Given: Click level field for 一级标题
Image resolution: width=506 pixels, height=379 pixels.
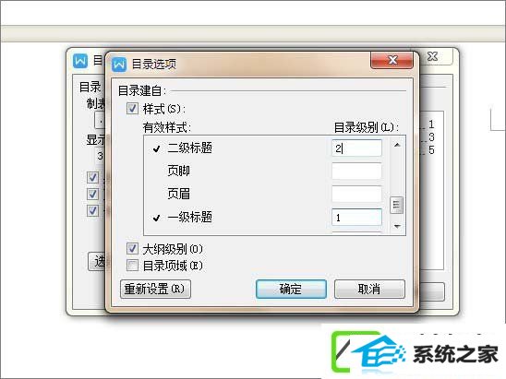Looking at the screenshot, I should 356,218.
